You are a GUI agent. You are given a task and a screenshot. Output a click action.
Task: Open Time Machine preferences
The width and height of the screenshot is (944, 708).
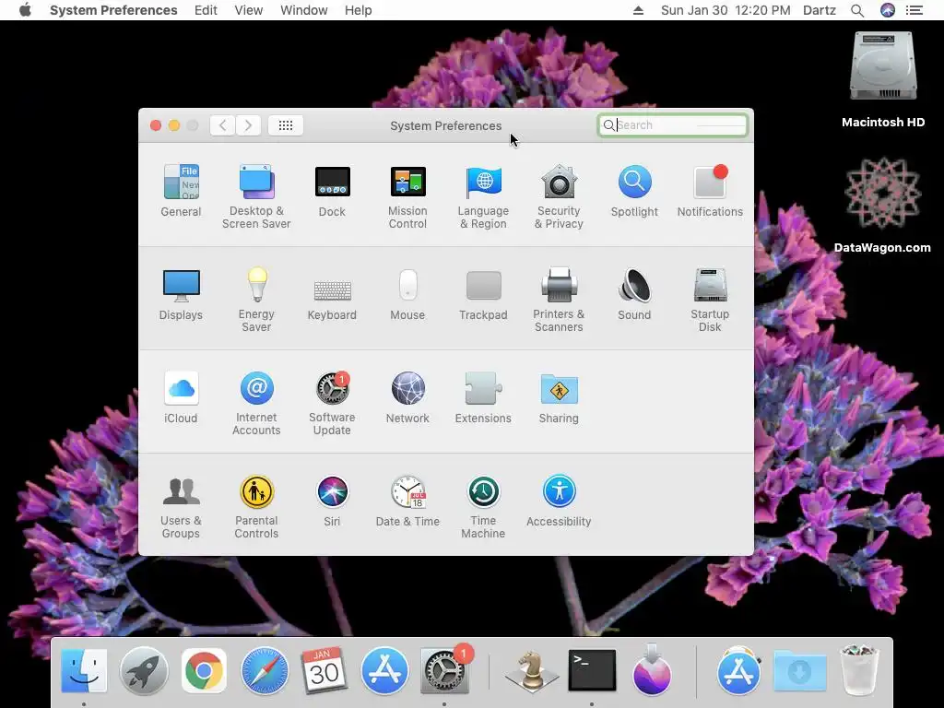coord(483,507)
